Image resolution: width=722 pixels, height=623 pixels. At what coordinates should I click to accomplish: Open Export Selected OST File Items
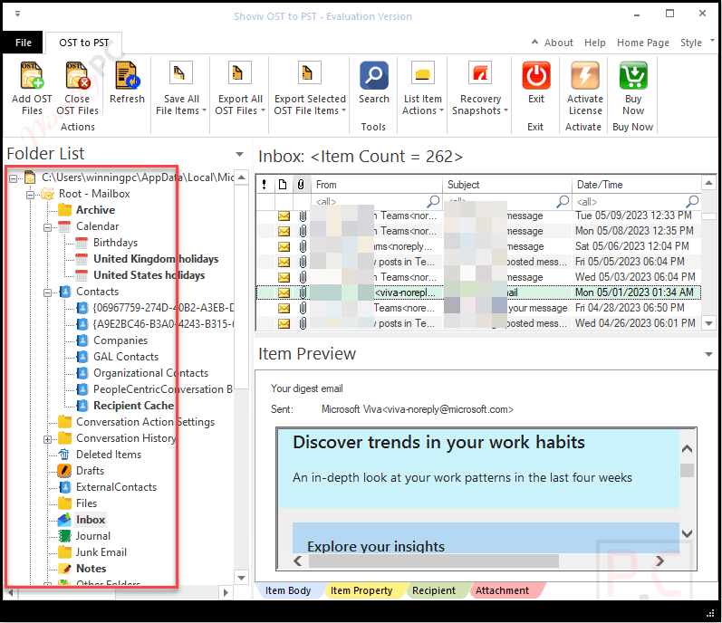pos(310,88)
